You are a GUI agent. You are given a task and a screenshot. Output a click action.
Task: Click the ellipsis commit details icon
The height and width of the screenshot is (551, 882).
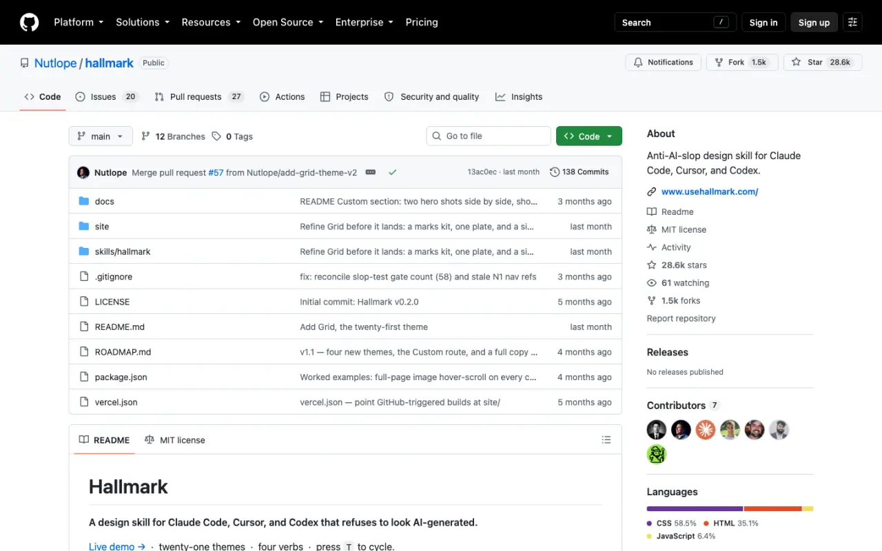(370, 172)
